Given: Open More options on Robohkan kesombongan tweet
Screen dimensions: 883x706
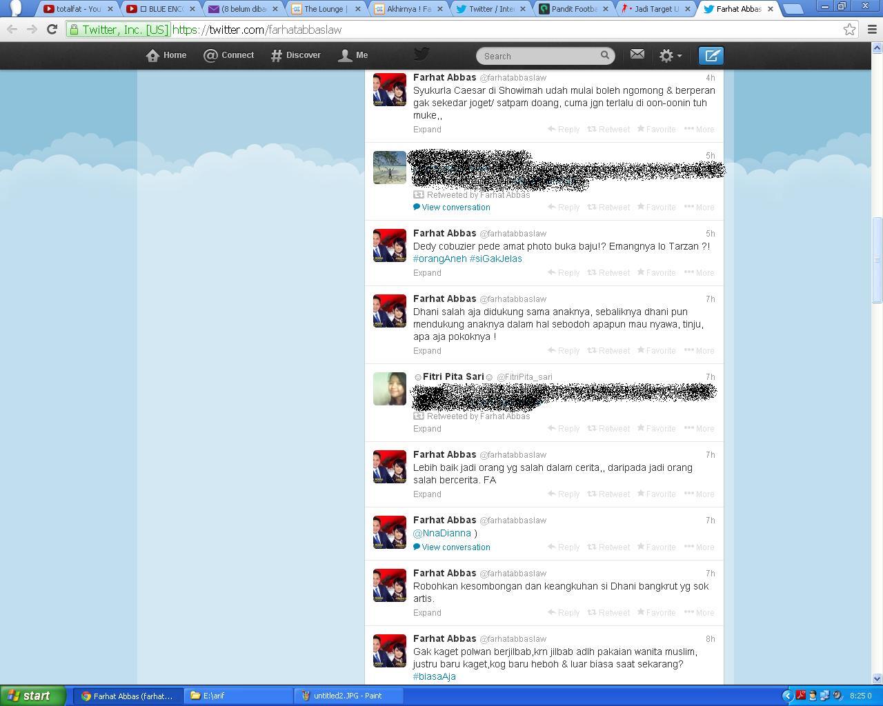Looking at the screenshot, I should coord(700,613).
